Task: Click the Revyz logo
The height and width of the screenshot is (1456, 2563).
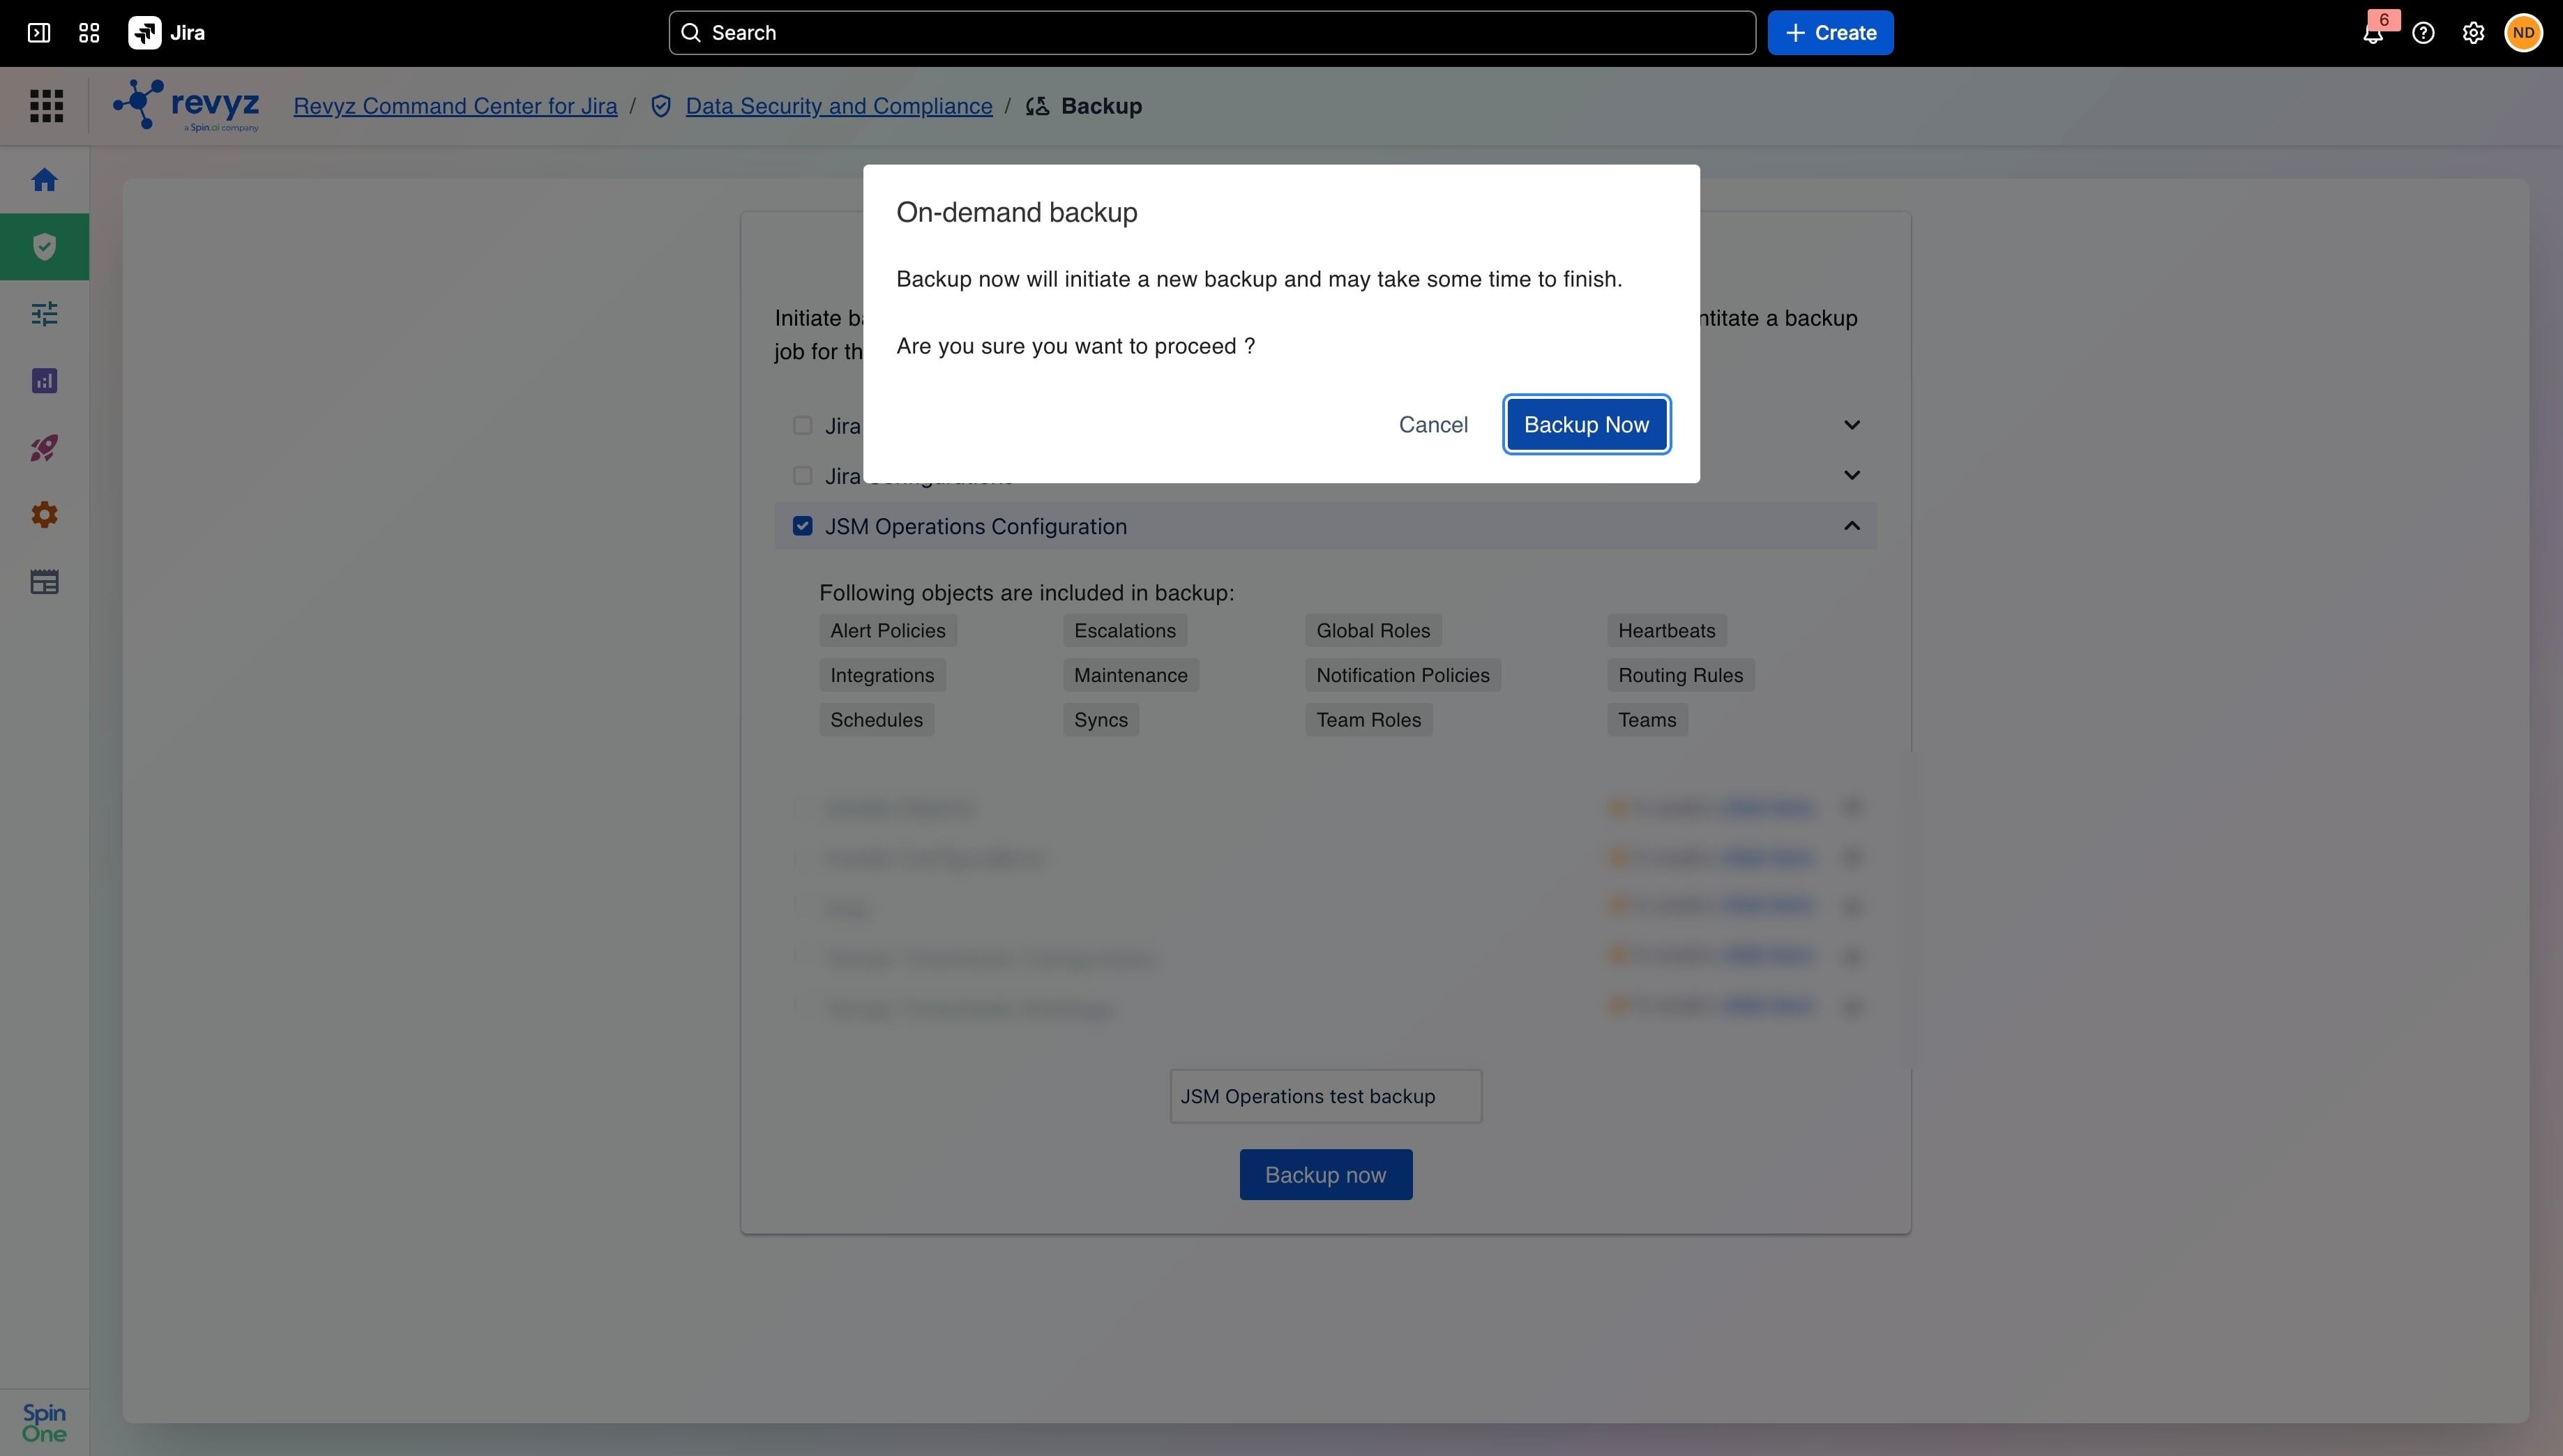Action: click(186, 106)
